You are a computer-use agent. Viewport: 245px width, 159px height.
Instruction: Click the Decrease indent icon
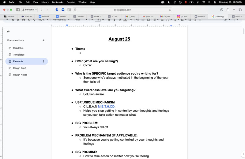point(190,20)
